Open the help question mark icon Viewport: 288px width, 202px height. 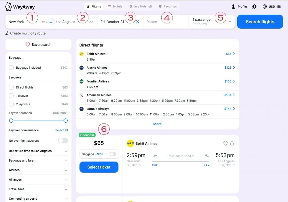pos(254,7)
